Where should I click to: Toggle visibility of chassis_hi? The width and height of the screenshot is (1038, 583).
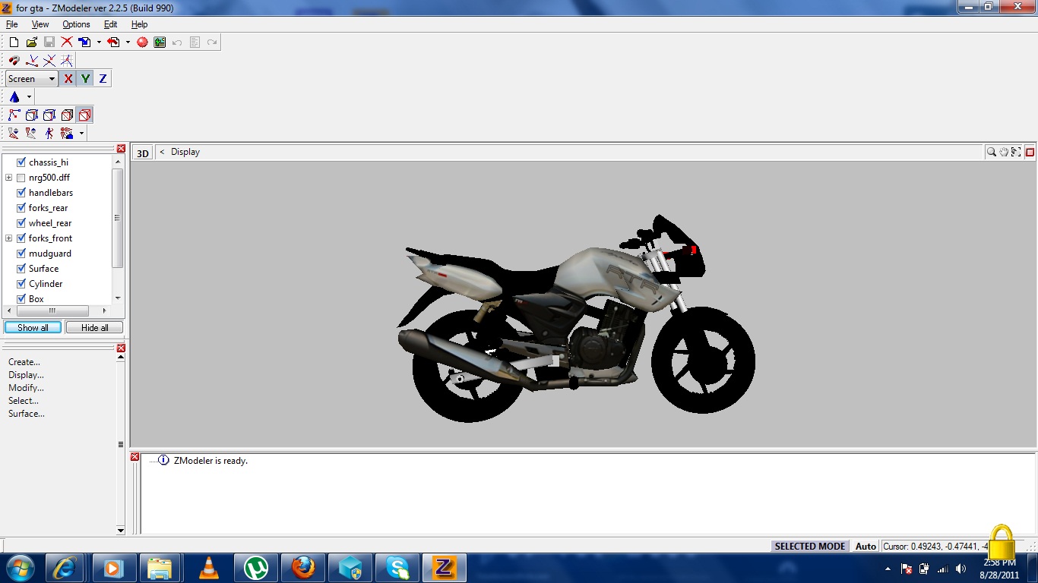pos(21,162)
